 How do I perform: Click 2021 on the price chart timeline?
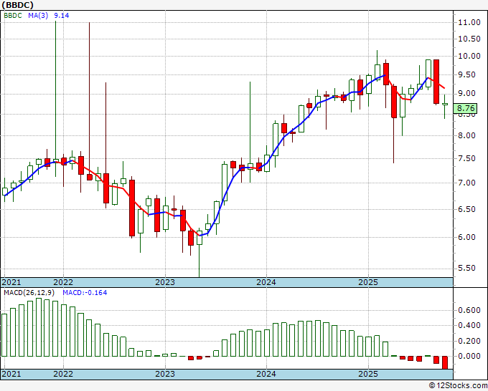(x=12, y=282)
